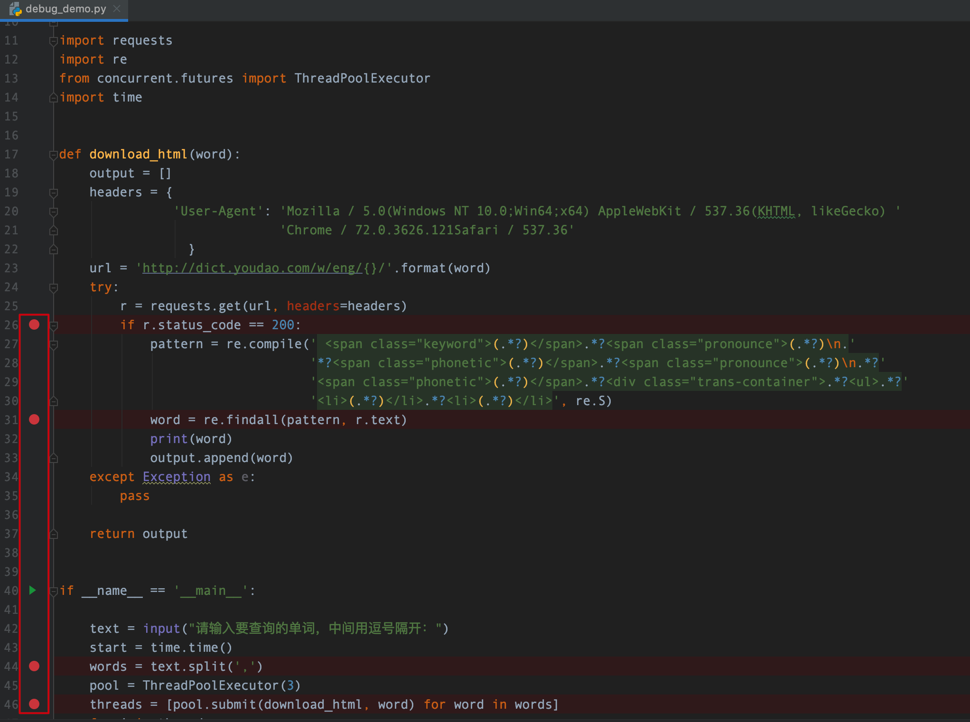
Task: Collapse the try block at line 24
Action: click(x=54, y=288)
